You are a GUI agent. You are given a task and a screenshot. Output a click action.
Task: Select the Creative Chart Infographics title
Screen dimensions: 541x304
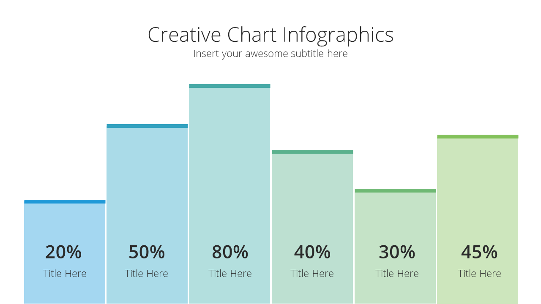pos(270,35)
